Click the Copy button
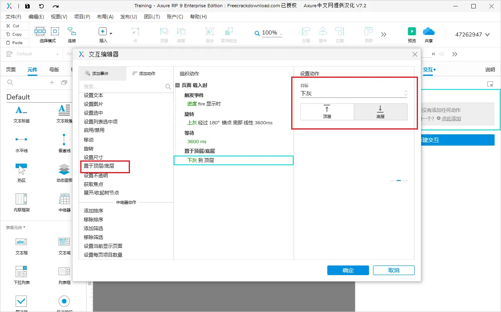The width and height of the screenshot is (501, 312). coord(14,34)
